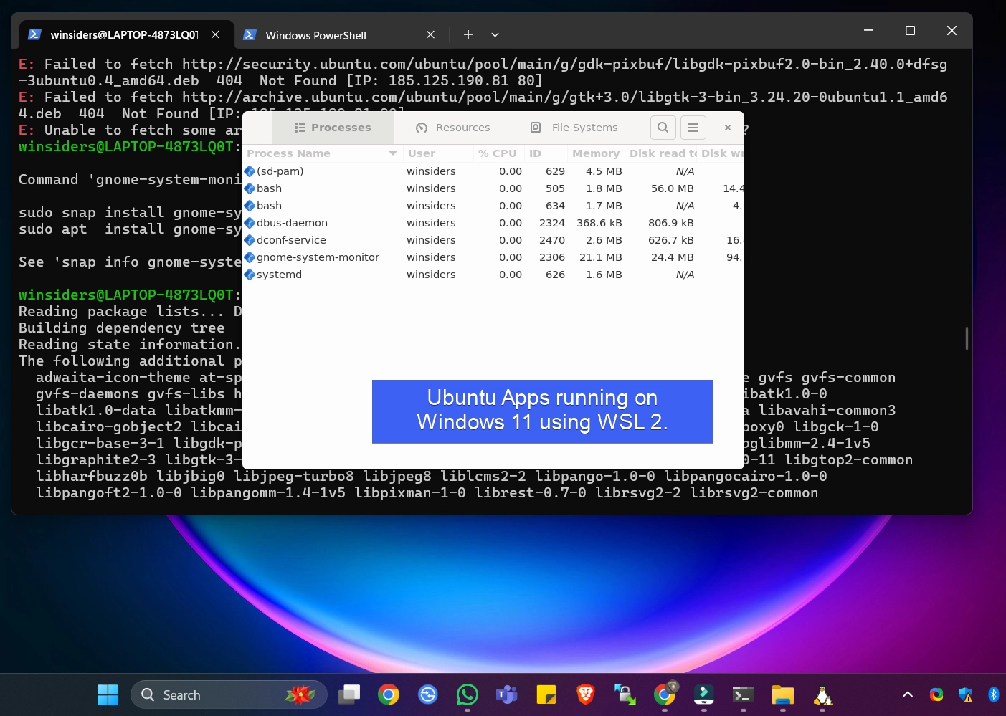
Task: Close the System Monitor window
Action: tap(728, 128)
